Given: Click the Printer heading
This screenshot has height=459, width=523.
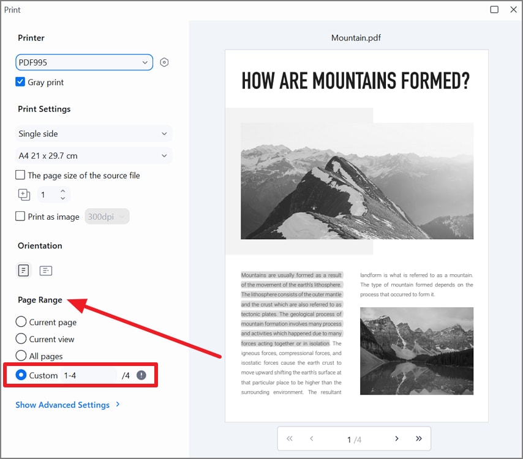Looking at the screenshot, I should point(31,38).
